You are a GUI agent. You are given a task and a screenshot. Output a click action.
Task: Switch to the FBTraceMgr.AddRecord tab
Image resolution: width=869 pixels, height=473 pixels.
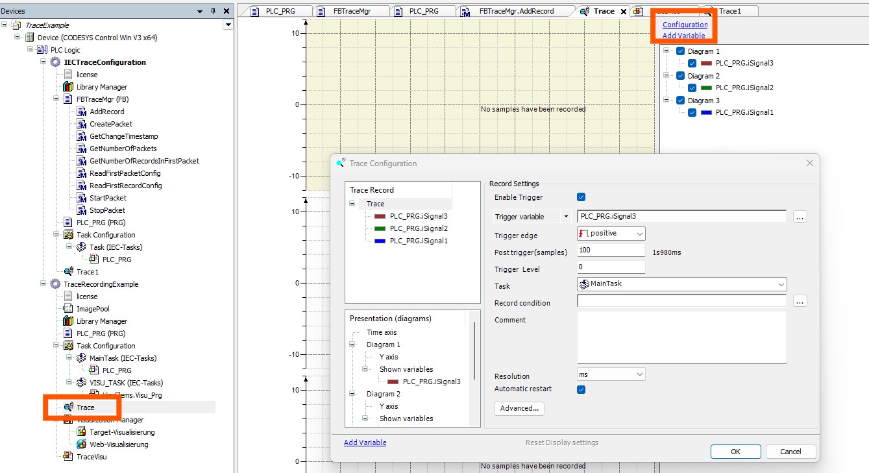pos(515,10)
